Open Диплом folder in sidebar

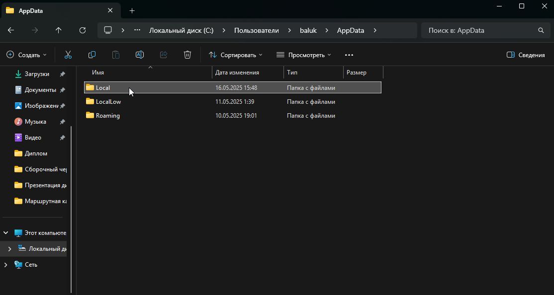36,153
